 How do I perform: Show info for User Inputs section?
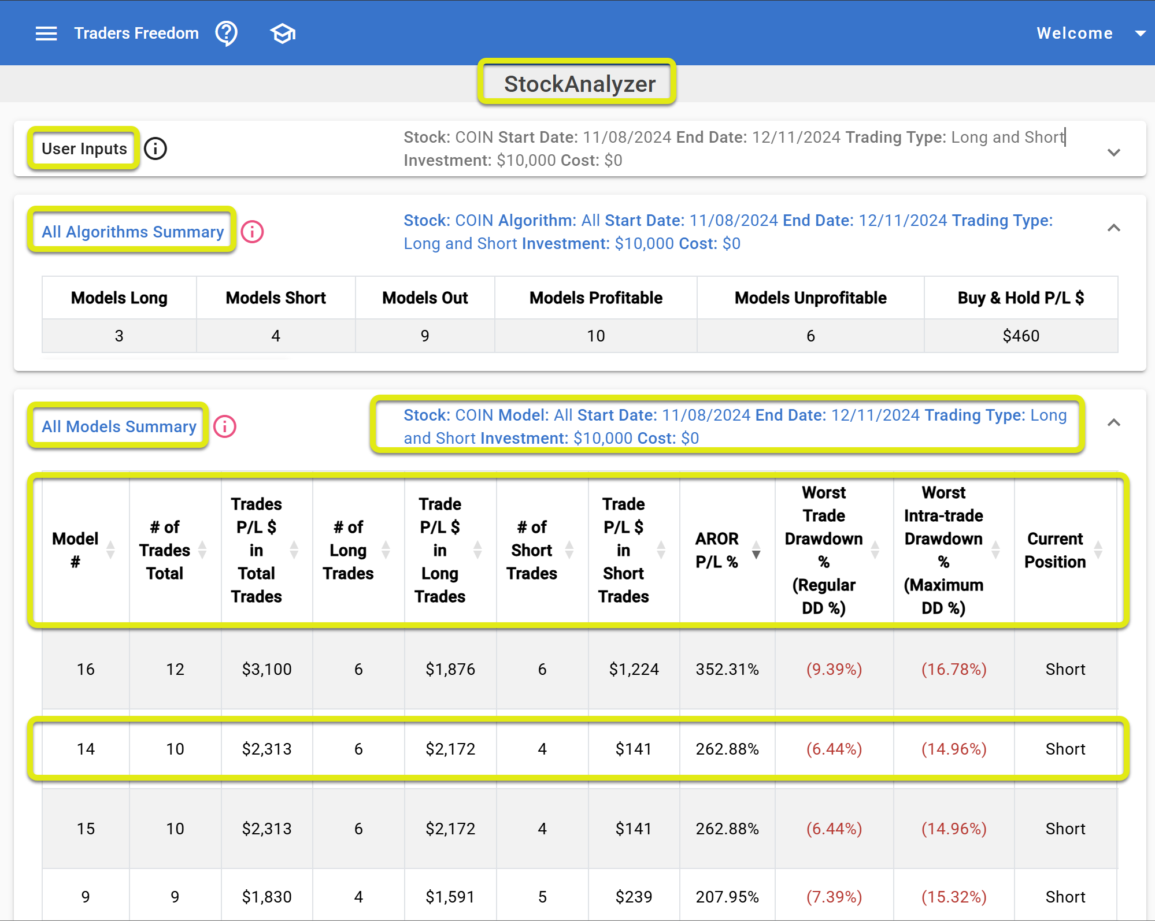click(x=156, y=148)
